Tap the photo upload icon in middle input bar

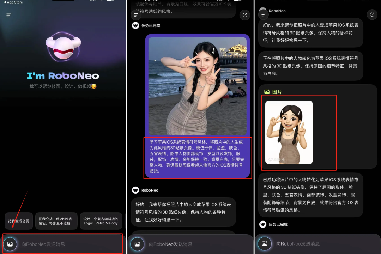click(137, 244)
